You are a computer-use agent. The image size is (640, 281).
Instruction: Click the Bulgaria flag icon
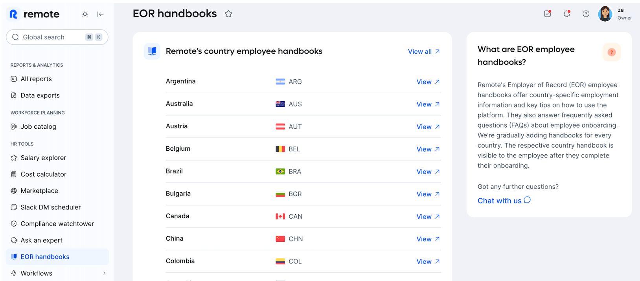tap(280, 194)
